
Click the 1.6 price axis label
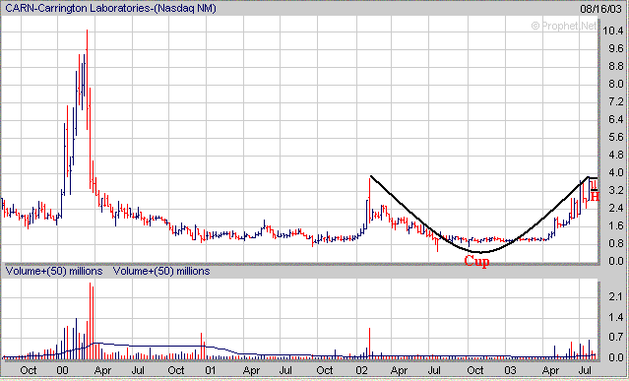click(616, 225)
